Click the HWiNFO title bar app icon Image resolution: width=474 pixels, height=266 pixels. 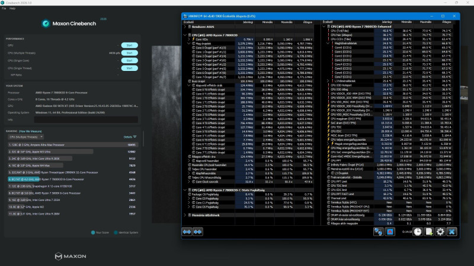click(x=185, y=16)
